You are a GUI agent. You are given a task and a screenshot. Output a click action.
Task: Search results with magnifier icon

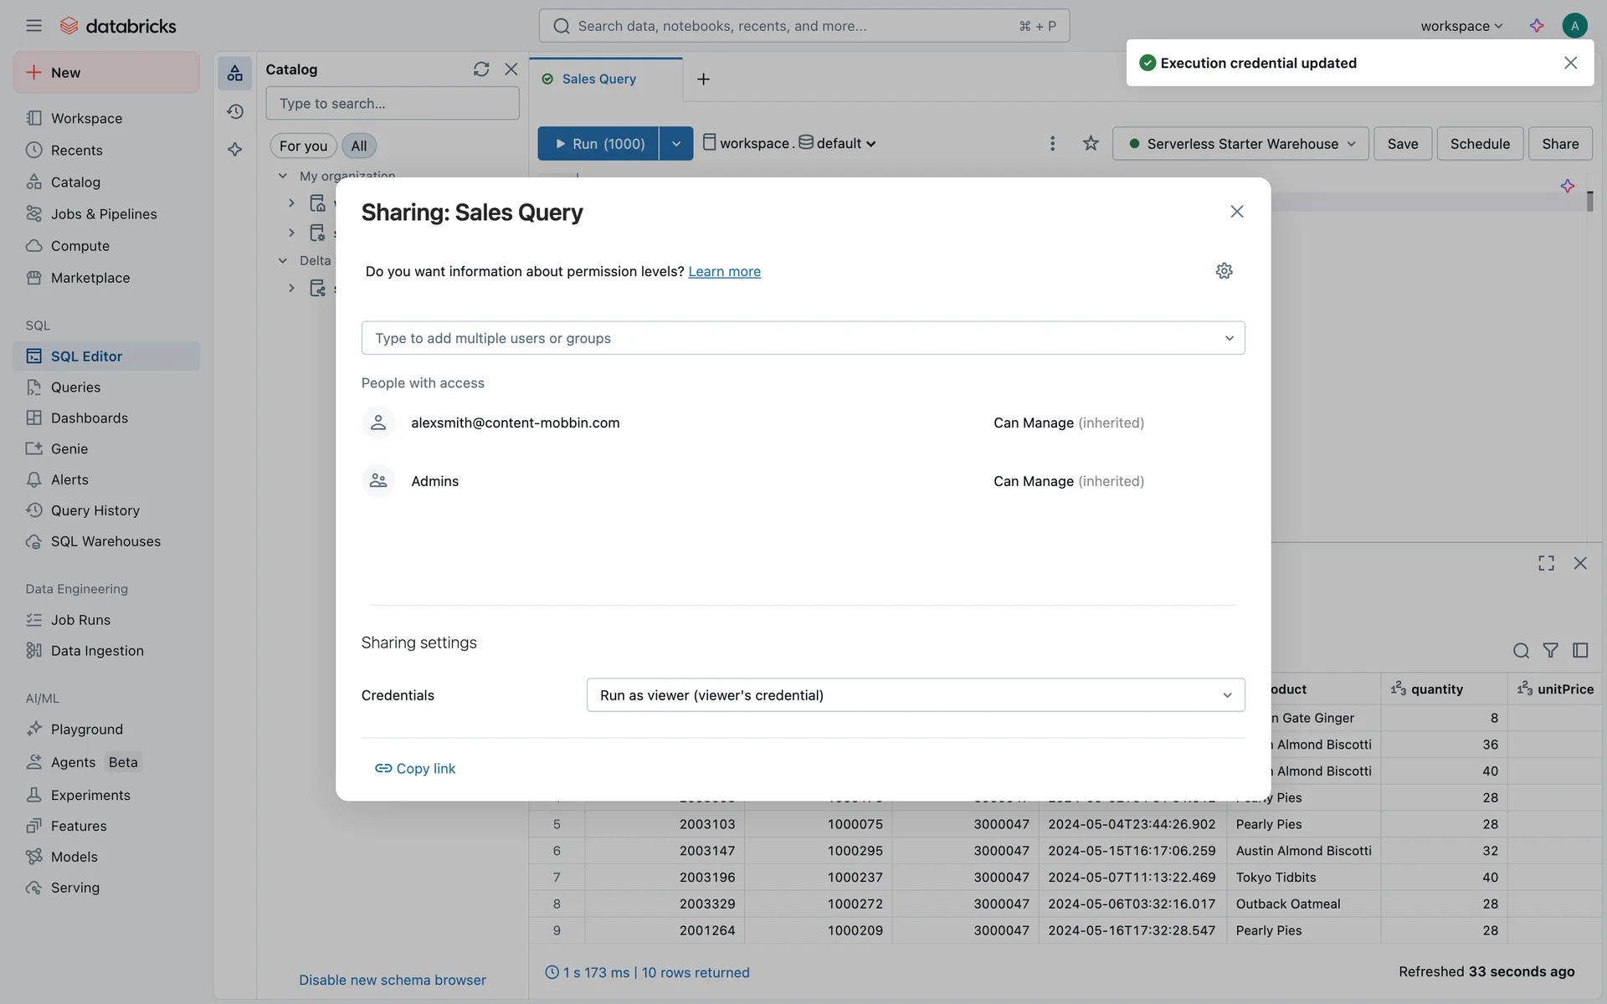1521,650
